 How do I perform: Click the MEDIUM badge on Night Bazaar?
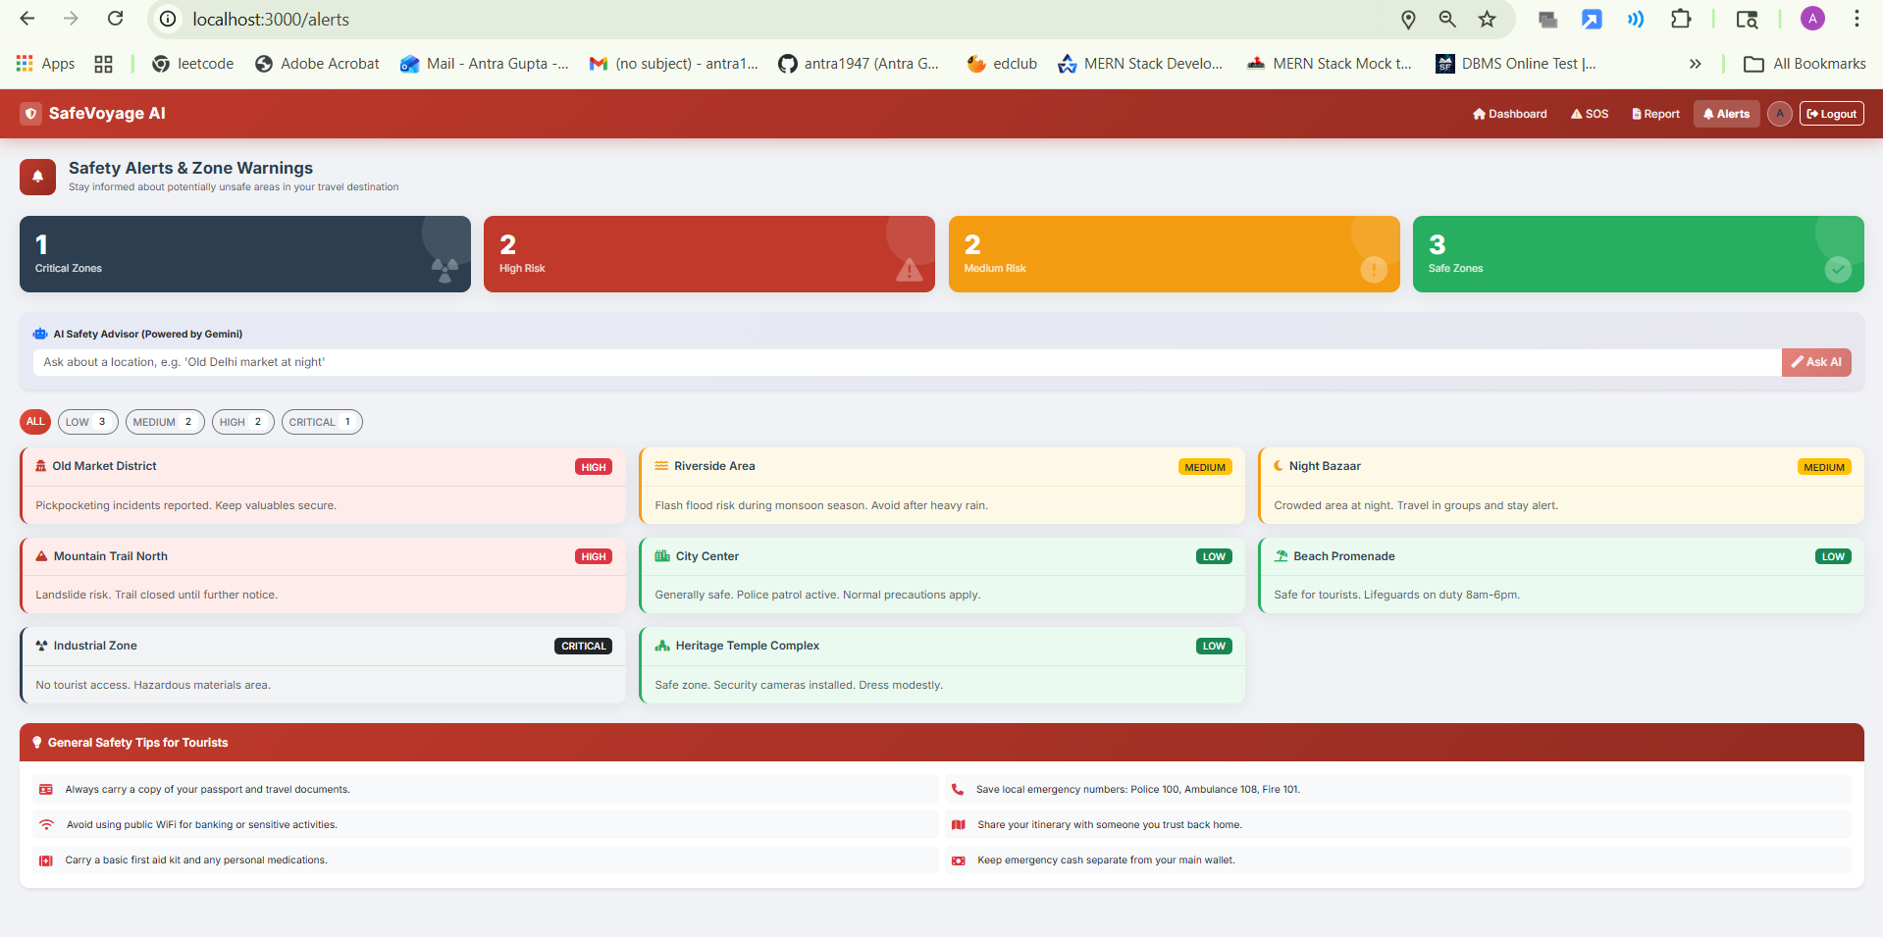pyautogui.click(x=1824, y=467)
